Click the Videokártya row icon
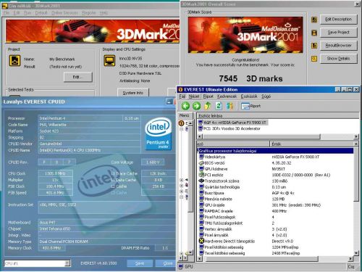 201,157
